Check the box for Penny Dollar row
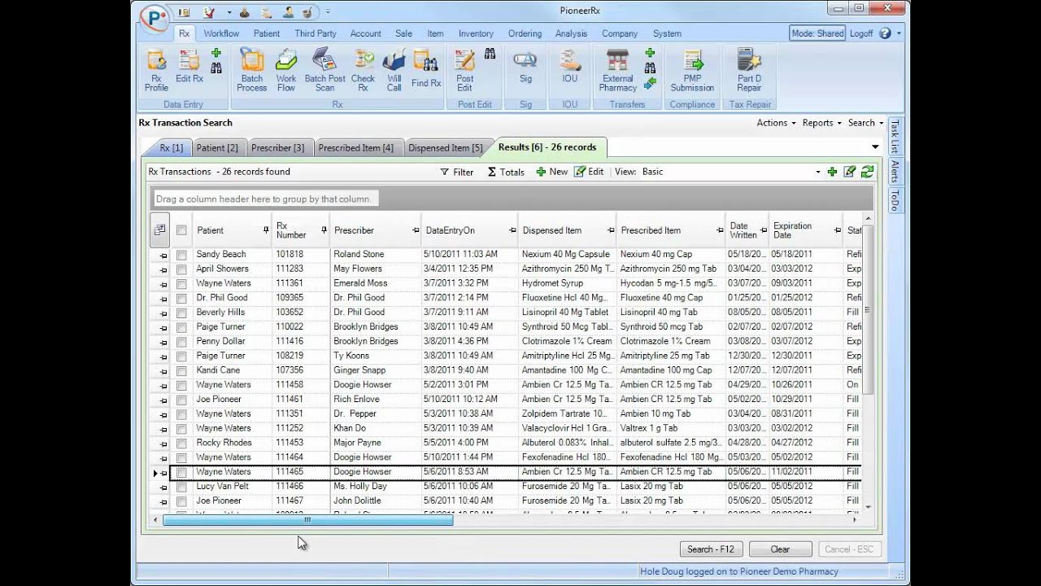Viewport: 1041px width, 586px height. (181, 342)
